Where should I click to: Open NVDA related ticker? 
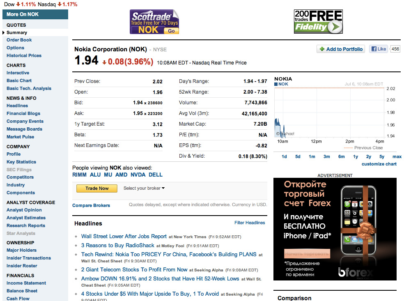click(x=138, y=175)
